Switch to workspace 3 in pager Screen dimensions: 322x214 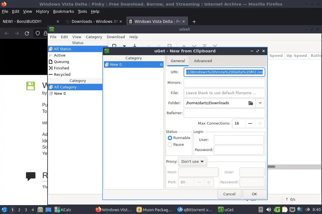26,210
